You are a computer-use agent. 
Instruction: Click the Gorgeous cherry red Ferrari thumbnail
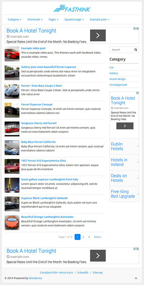[12, 129]
